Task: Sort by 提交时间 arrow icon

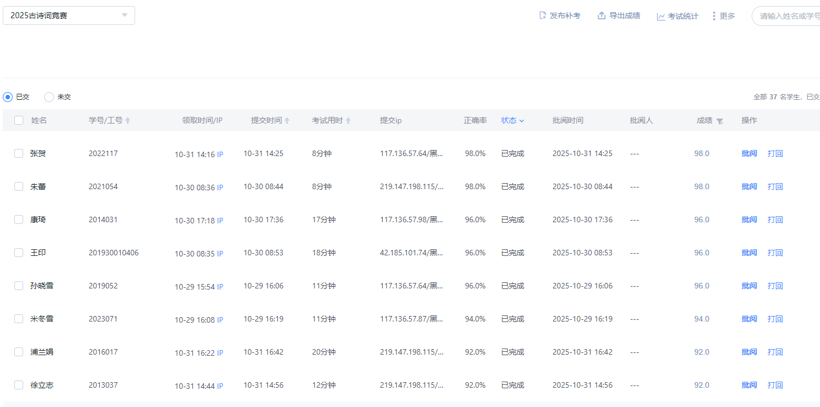Action: coord(287,120)
